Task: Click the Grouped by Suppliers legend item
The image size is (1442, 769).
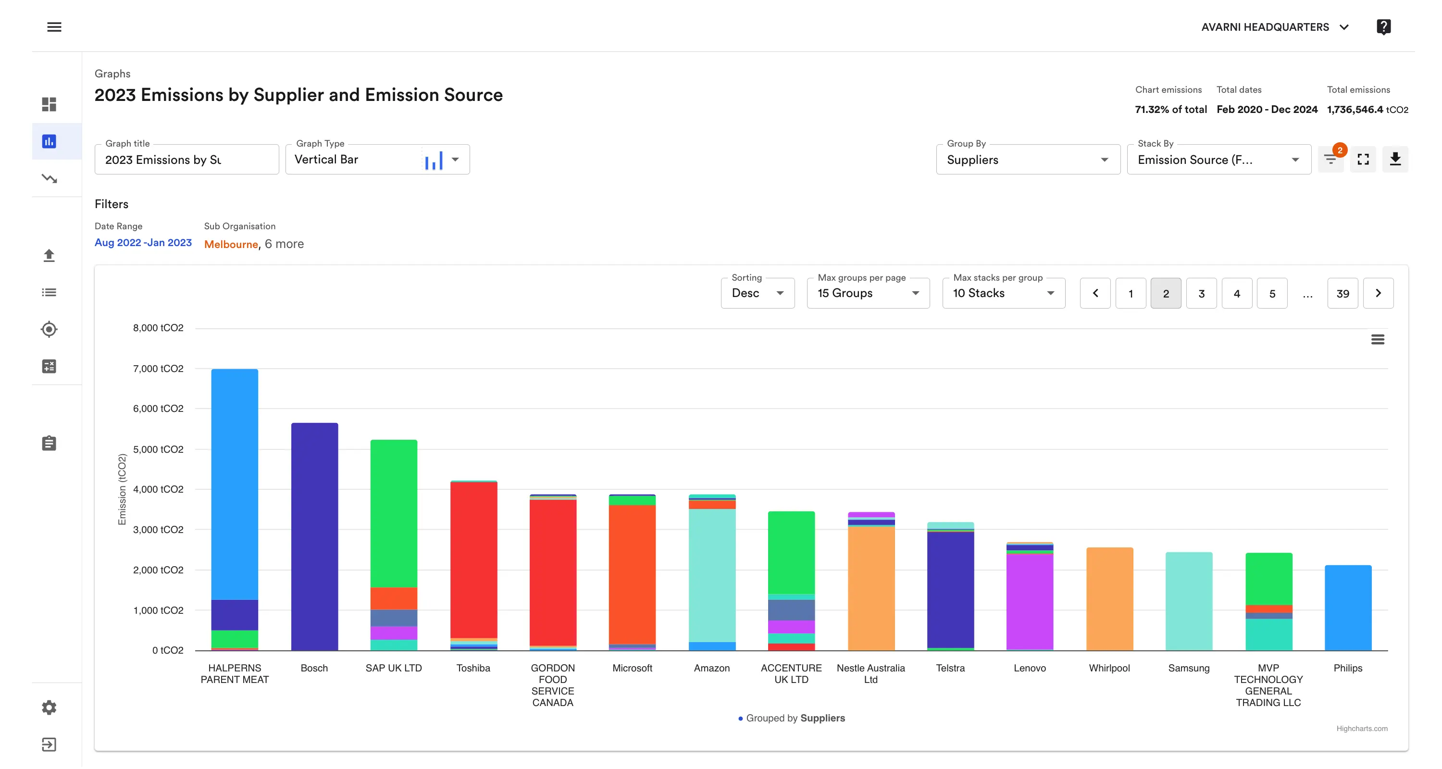Action: [x=792, y=718]
